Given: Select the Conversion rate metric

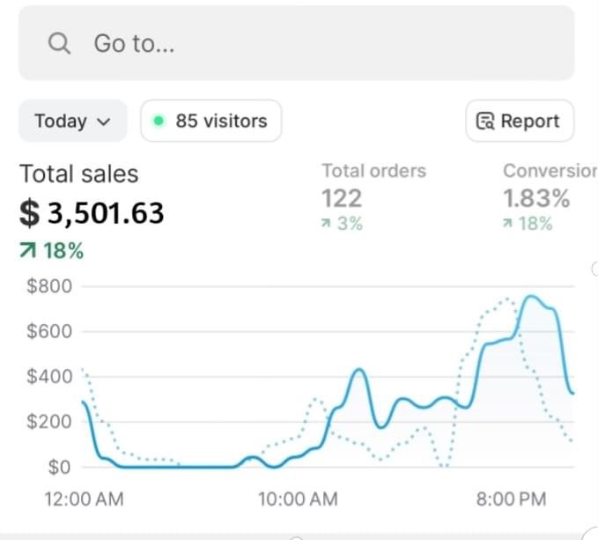Looking at the screenshot, I should (x=550, y=171).
